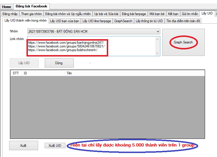Click inside the Link nhóm text area

tap(94, 46)
